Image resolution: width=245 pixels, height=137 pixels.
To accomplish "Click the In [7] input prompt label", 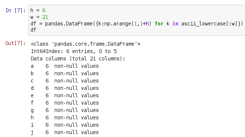I will click(16, 10).
